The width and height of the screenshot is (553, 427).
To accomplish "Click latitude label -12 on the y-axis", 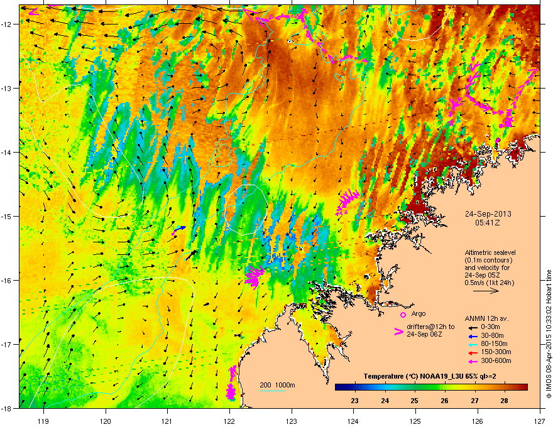I will pos(7,24).
